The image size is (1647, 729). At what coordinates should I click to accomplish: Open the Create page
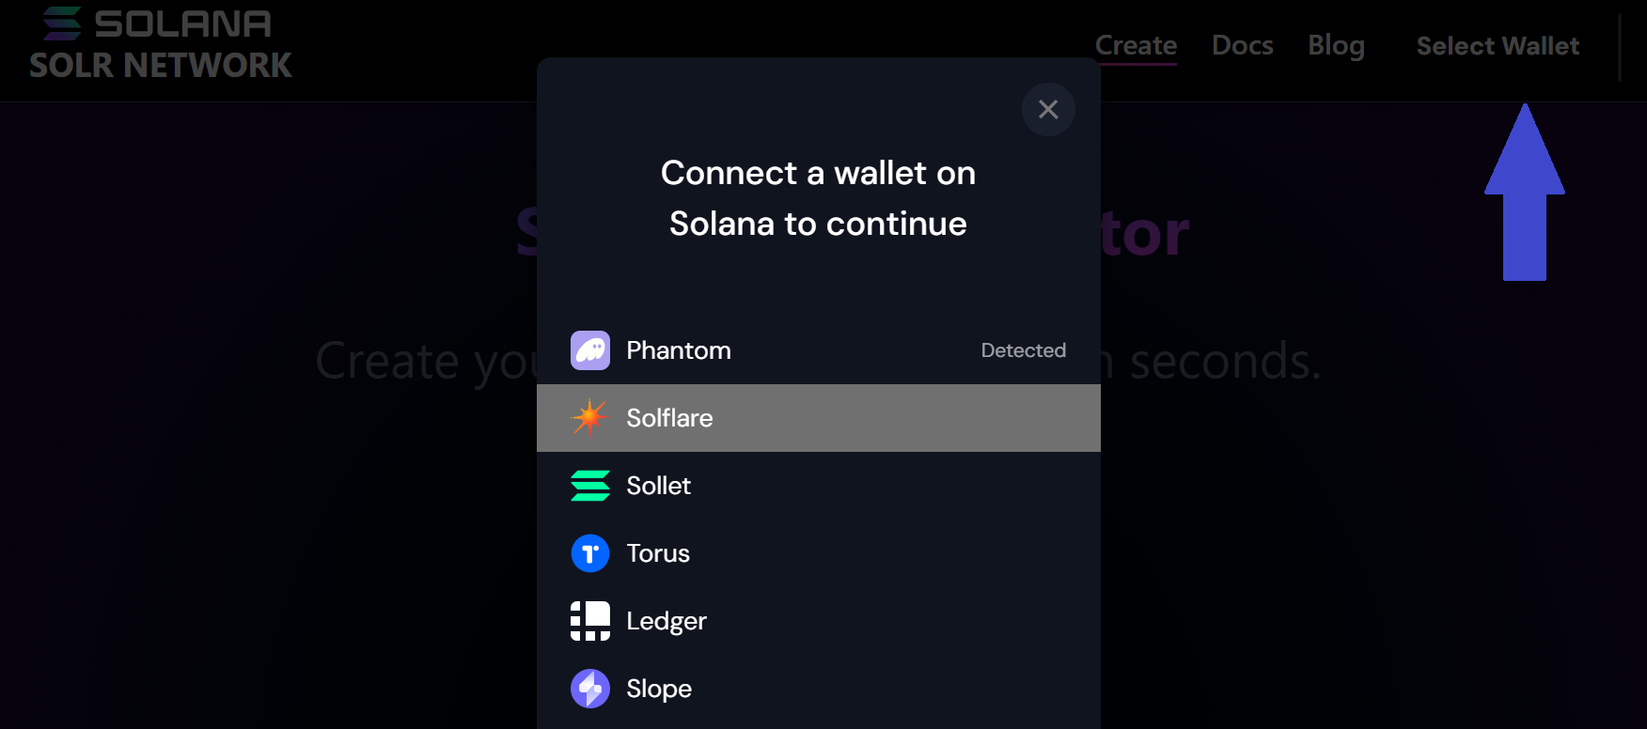[x=1136, y=45]
